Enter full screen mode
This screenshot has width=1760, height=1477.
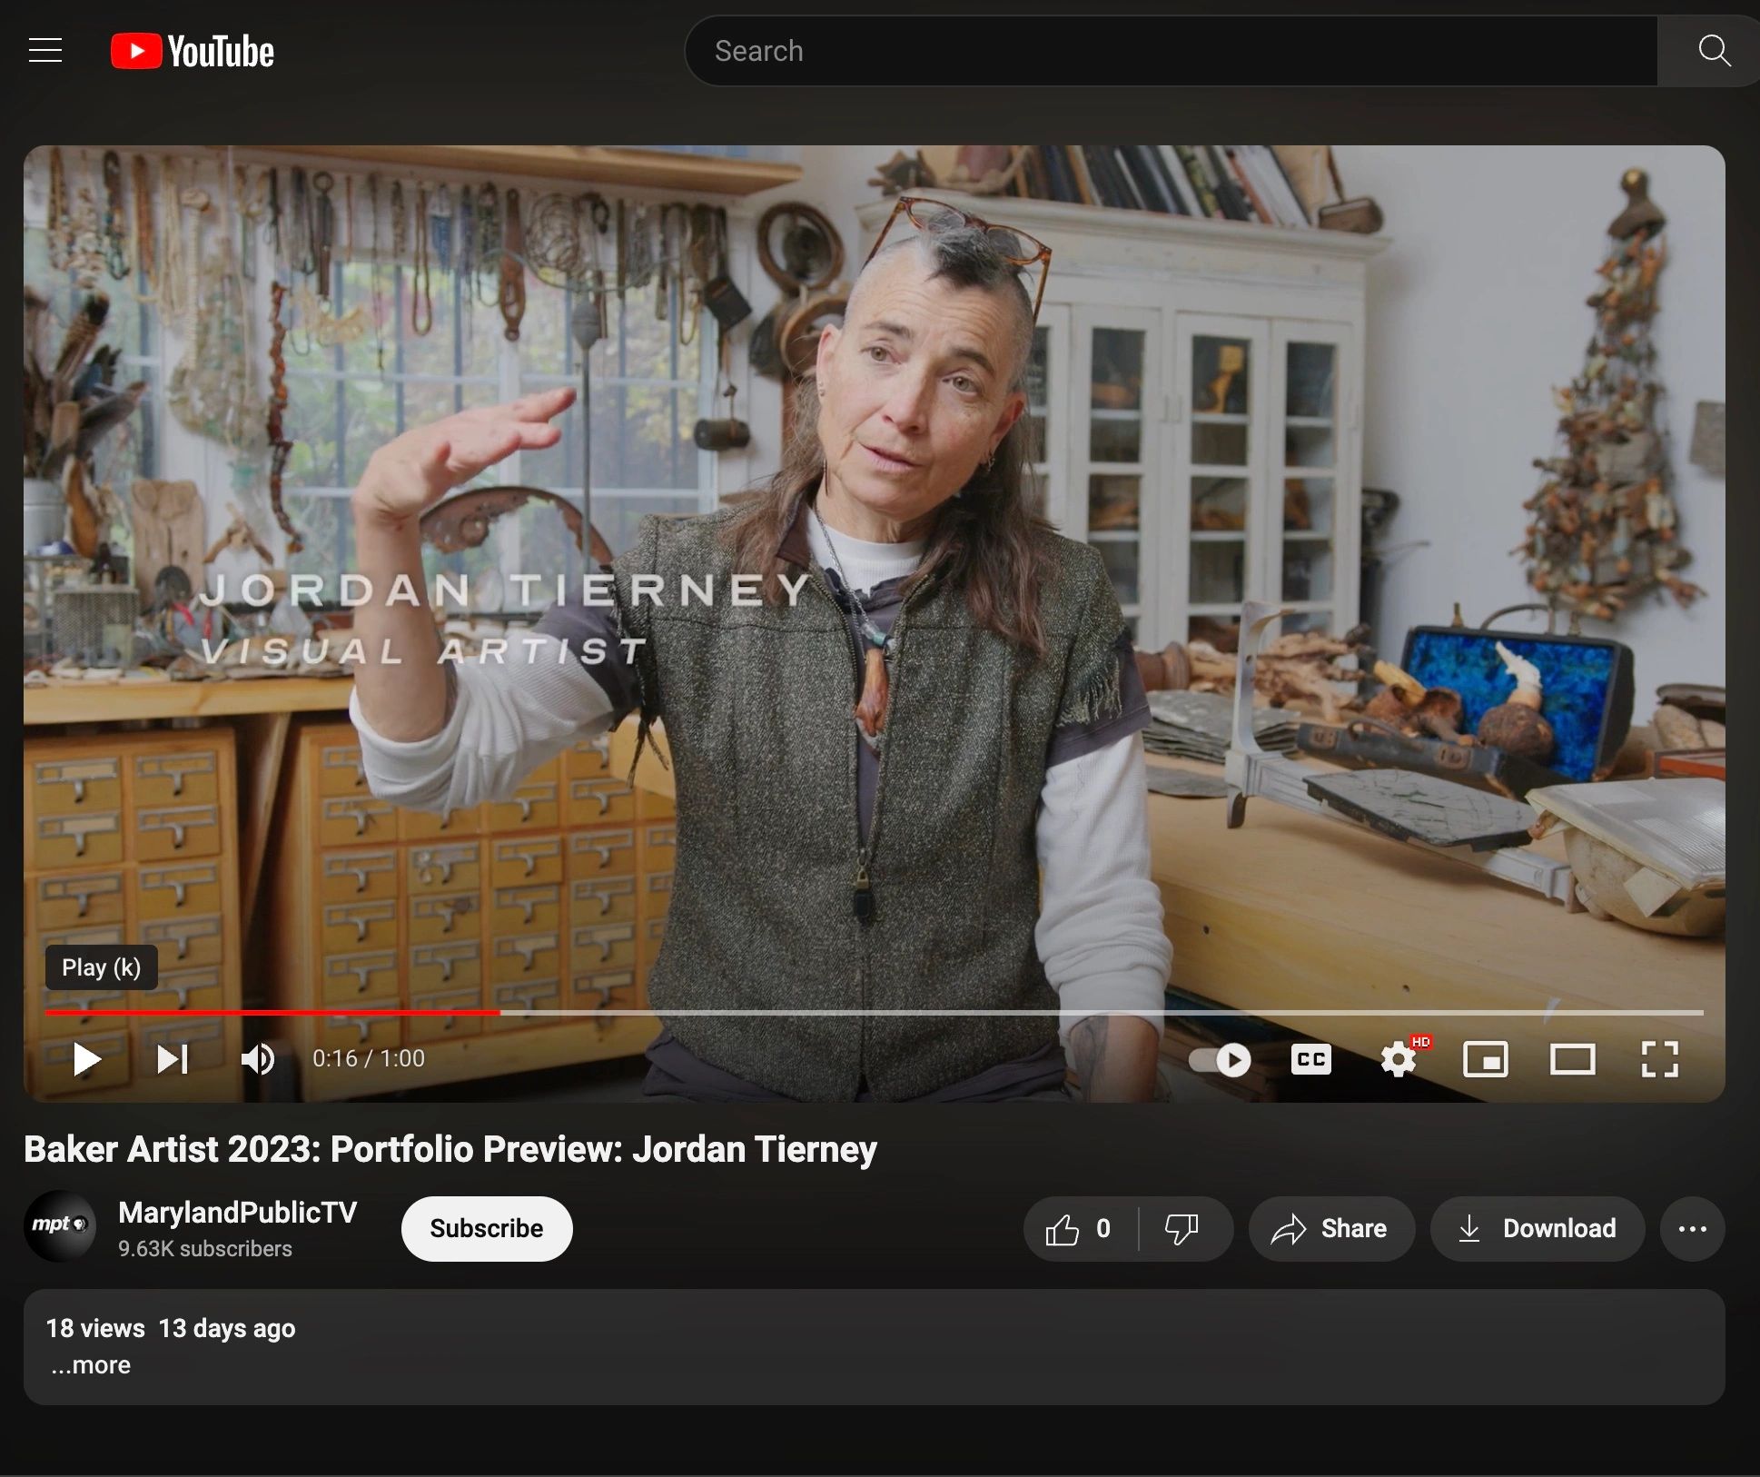click(1660, 1059)
